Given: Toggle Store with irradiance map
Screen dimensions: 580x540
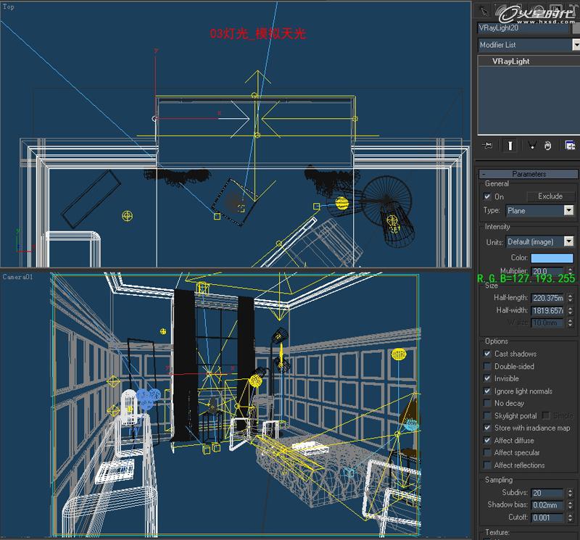Looking at the screenshot, I should click(x=487, y=428).
